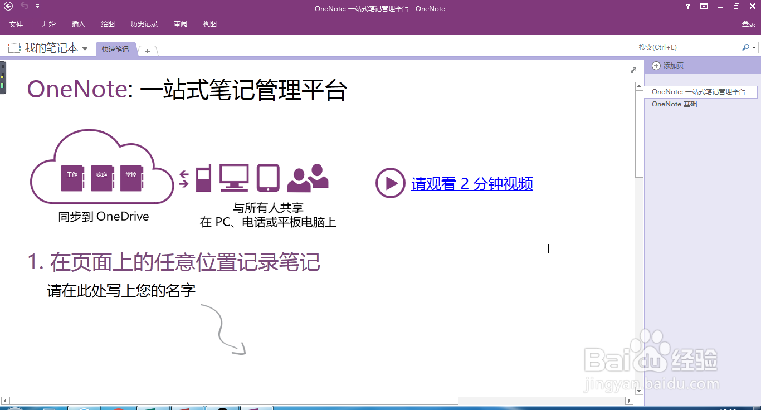Open the search scope dropdown arrow
Screen dimensions: 761x410
(755, 48)
